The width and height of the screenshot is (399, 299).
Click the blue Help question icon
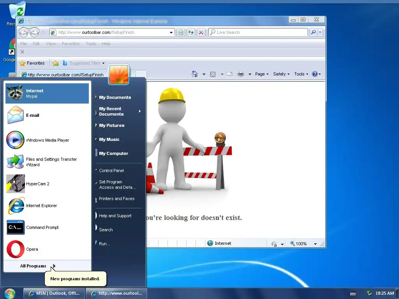pos(315,74)
